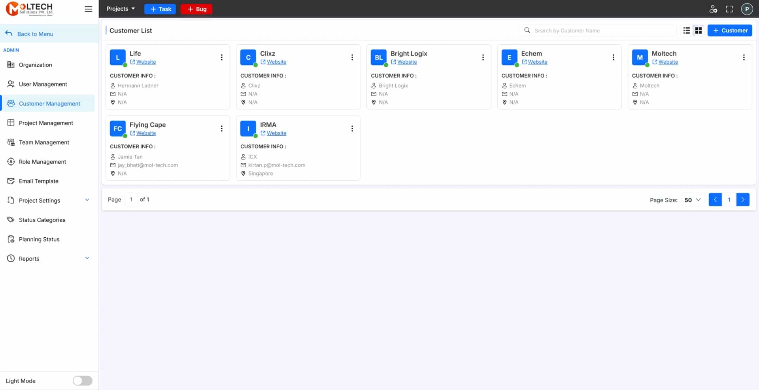Open IRMA's Website link
This screenshot has height=390, width=759.
pos(274,133)
